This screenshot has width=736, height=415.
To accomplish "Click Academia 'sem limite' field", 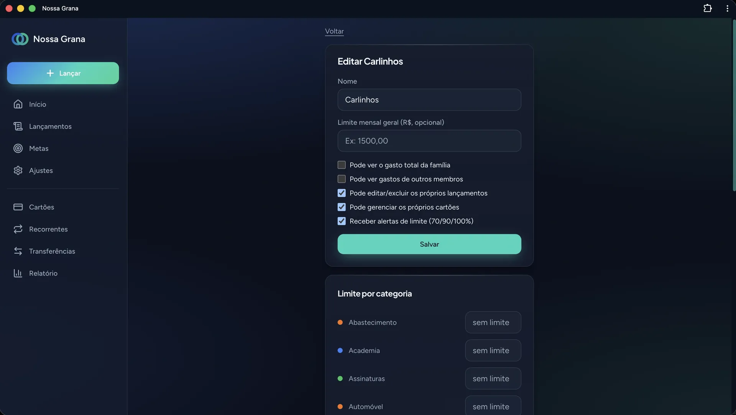I will tap(493, 351).
